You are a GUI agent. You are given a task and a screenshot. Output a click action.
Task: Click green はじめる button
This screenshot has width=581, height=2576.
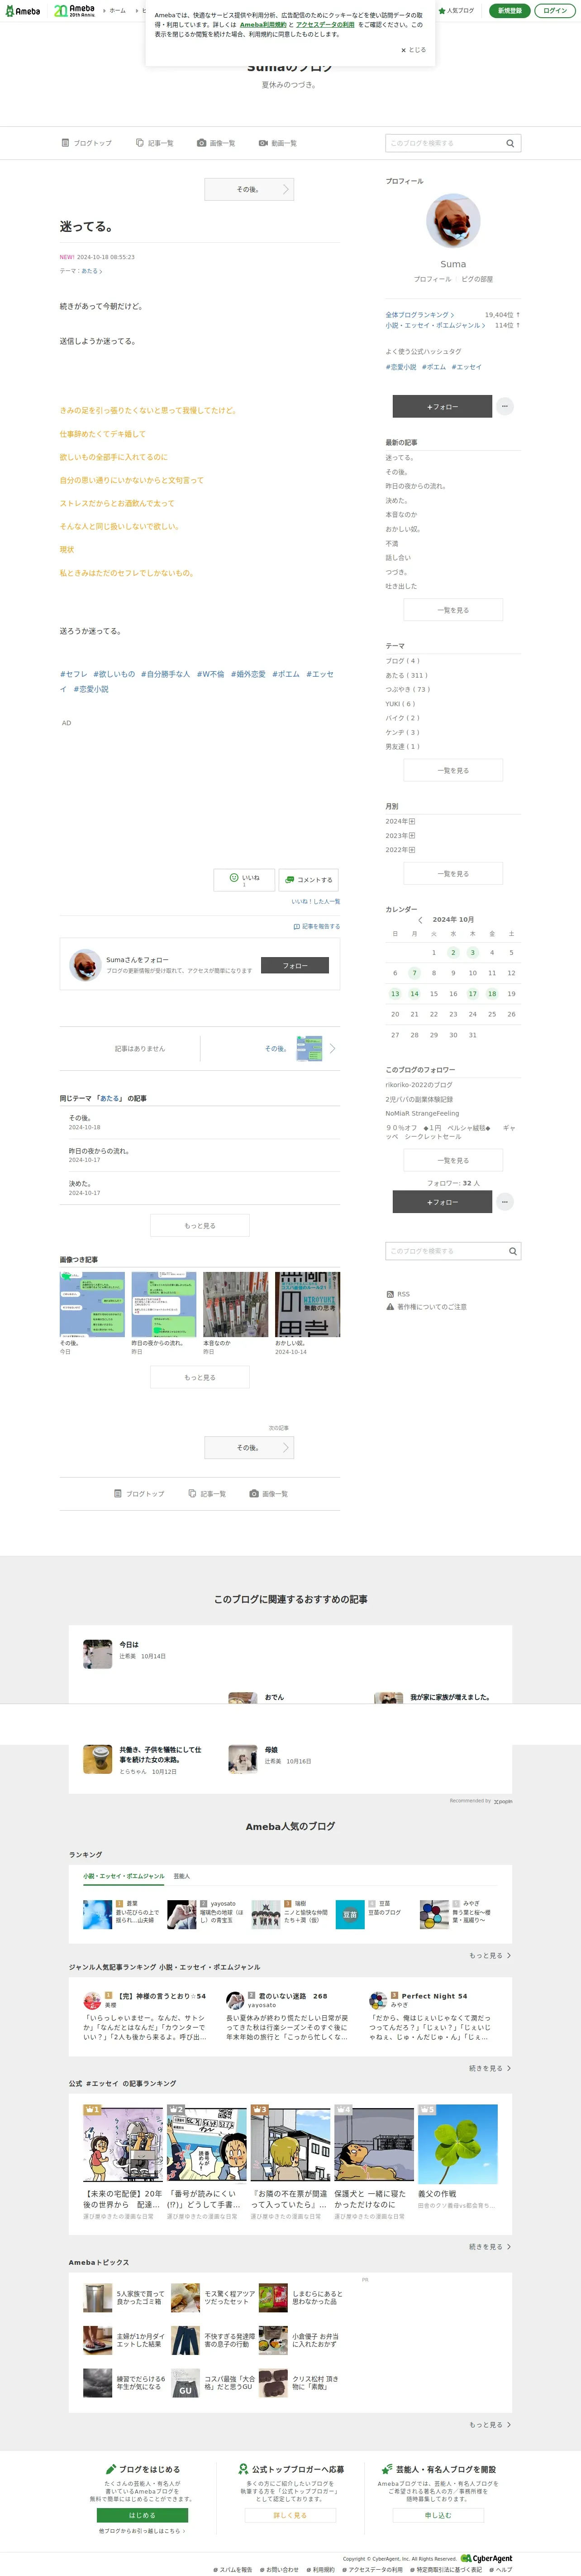pos(142,2515)
